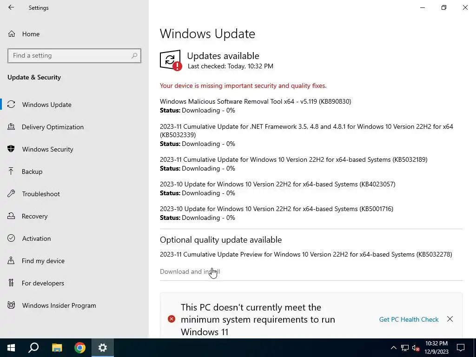476x357 pixels.
Task: Click the Last checked: Today, 10:32 PM text
Action: tap(231, 66)
